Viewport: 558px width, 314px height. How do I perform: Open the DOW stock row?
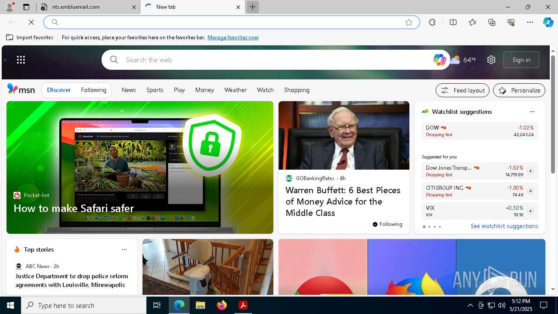[480, 131]
